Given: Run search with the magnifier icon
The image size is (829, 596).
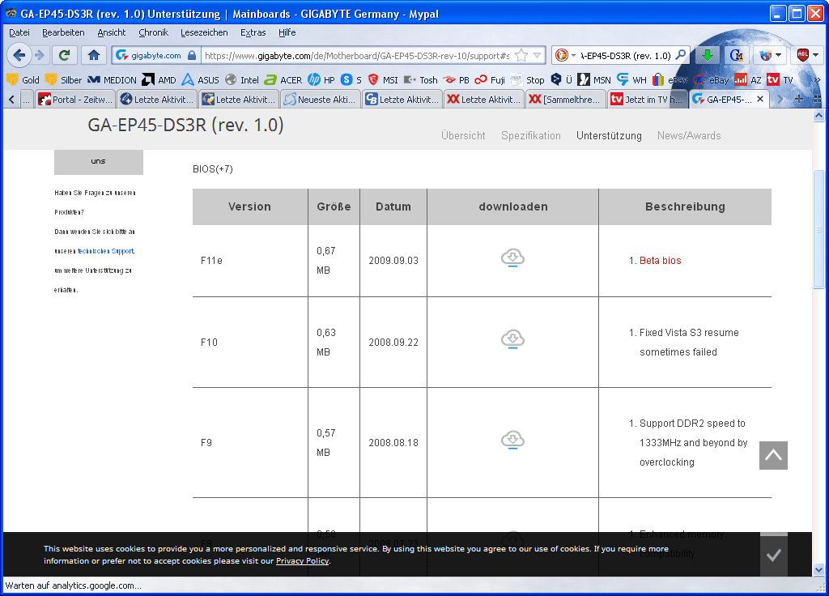Looking at the screenshot, I should 681,55.
